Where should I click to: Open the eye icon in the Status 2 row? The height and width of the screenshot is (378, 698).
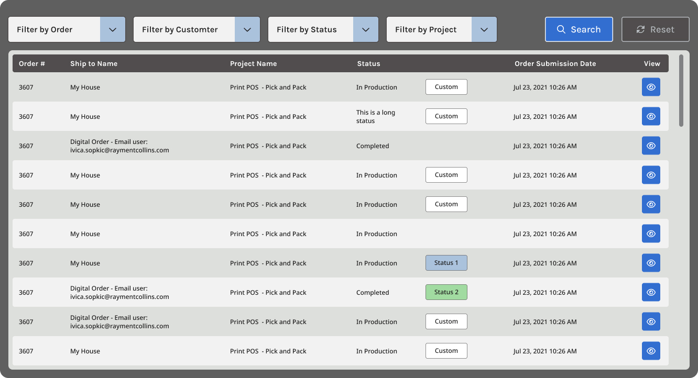[651, 292]
